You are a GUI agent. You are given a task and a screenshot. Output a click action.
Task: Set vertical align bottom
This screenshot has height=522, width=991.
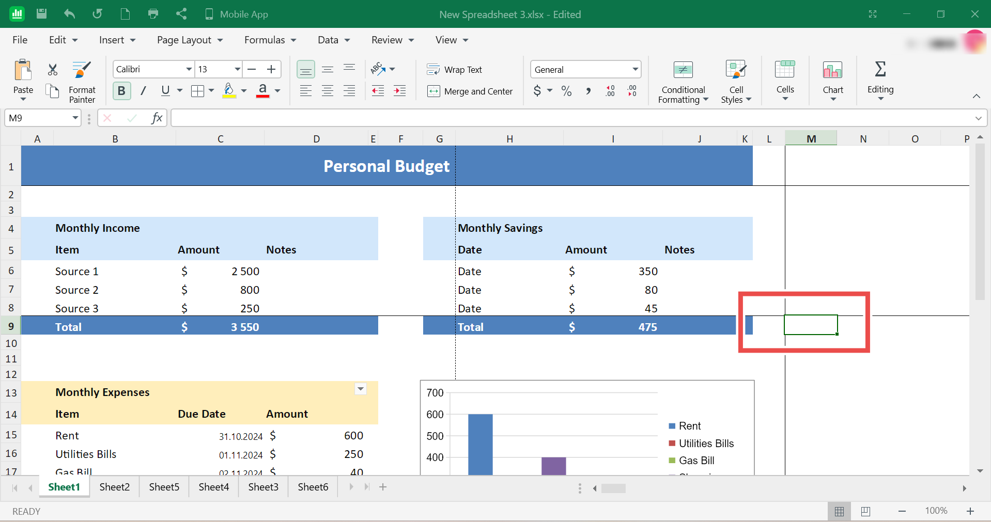pyautogui.click(x=306, y=70)
